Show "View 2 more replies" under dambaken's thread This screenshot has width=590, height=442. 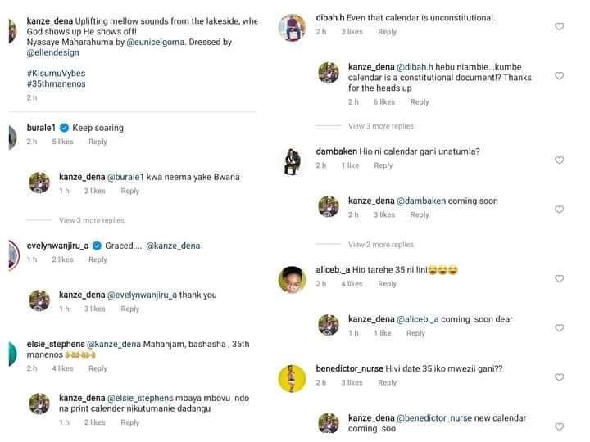381,245
